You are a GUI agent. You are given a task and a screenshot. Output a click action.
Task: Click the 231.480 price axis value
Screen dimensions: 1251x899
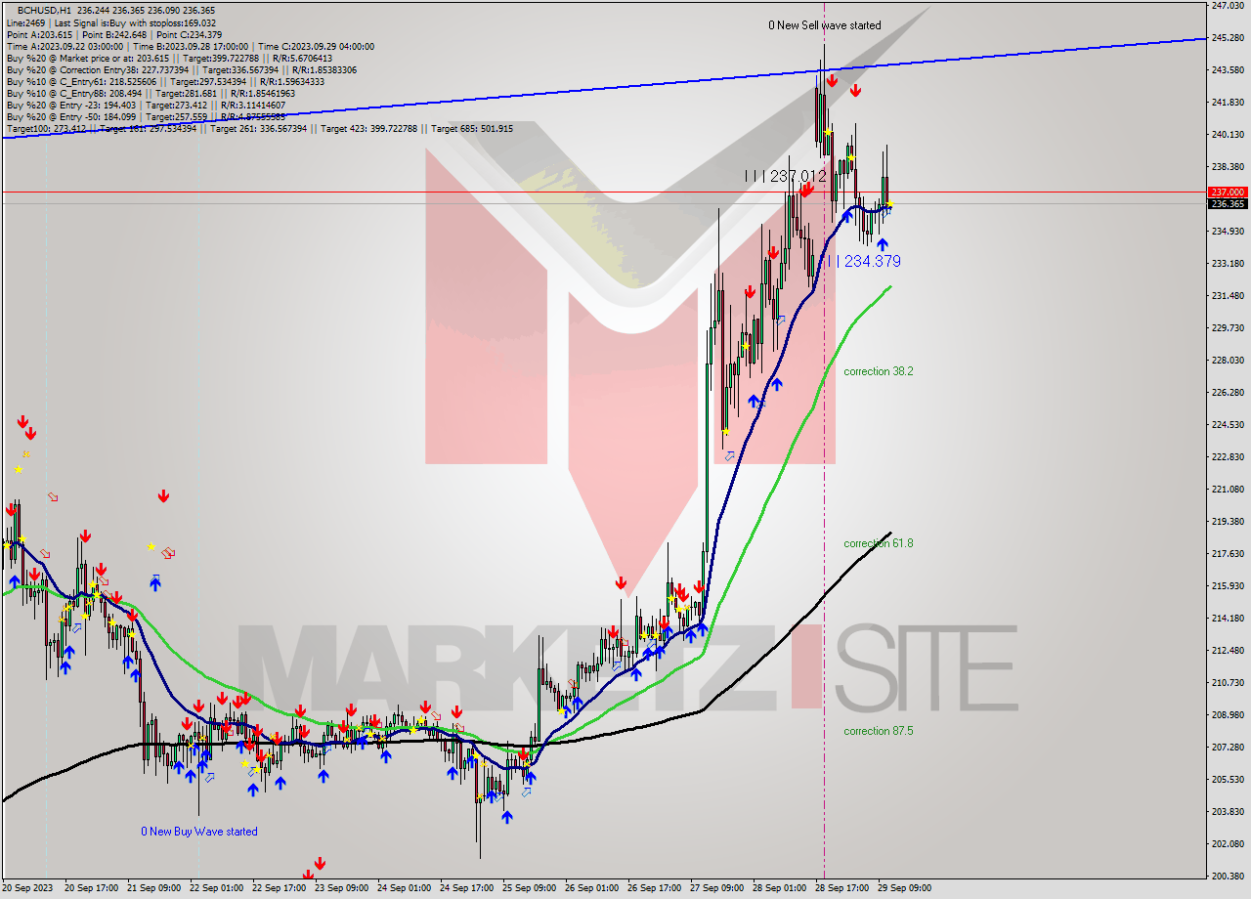(x=1227, y=296)
